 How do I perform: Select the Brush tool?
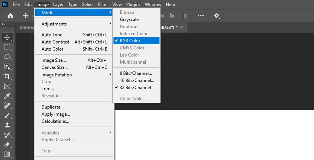click(7, 115)
